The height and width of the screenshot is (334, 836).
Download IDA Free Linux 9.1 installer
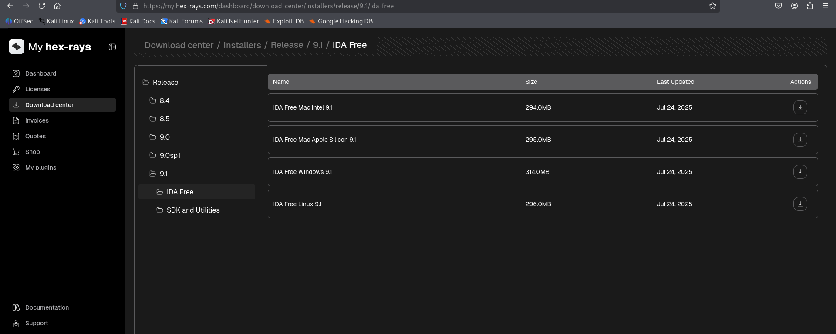pos(800,204)
